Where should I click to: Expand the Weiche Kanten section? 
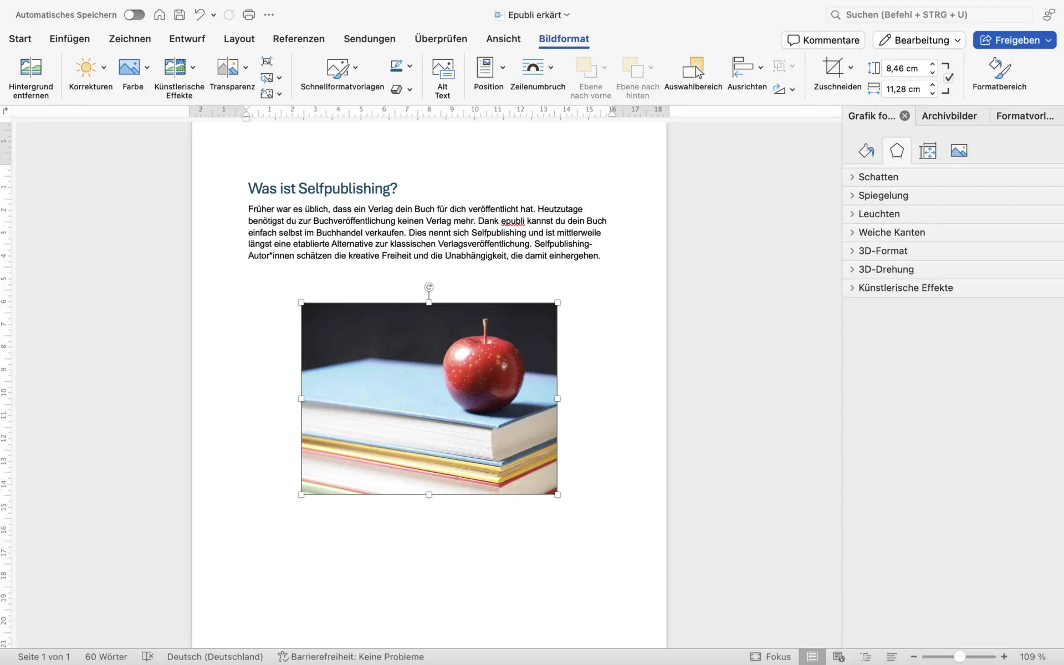[x=953, y=233]
